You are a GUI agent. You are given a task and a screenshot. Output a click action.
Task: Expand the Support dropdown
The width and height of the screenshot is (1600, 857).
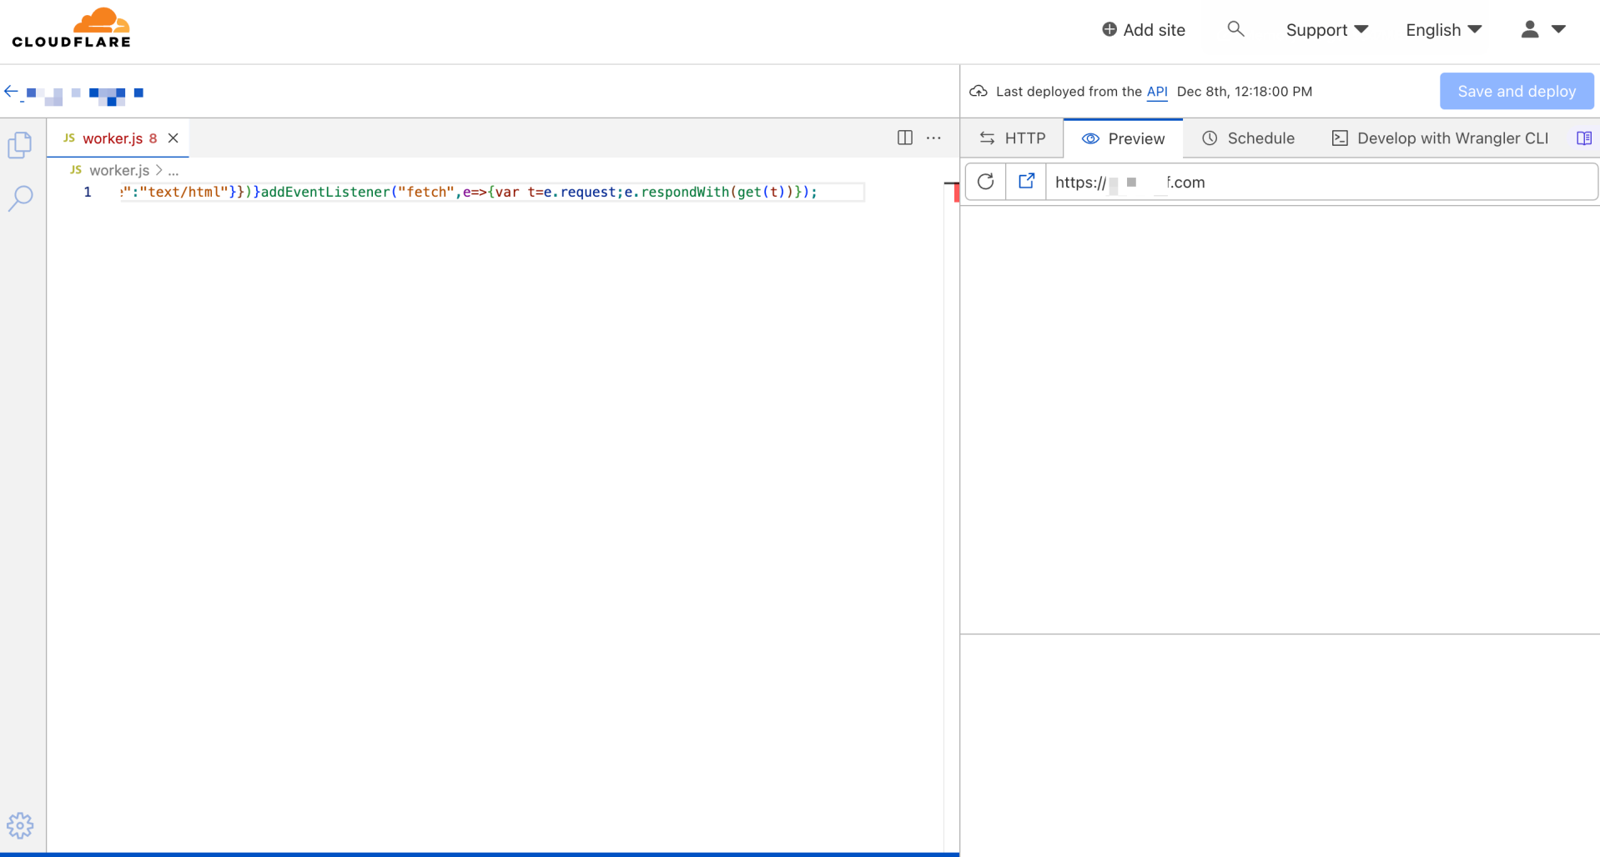[1327, 30]
